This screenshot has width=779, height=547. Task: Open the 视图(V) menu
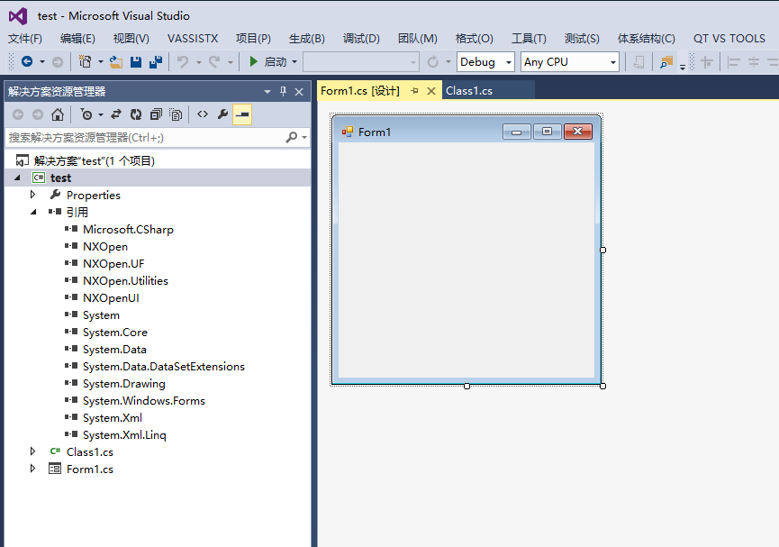(131, 39)
